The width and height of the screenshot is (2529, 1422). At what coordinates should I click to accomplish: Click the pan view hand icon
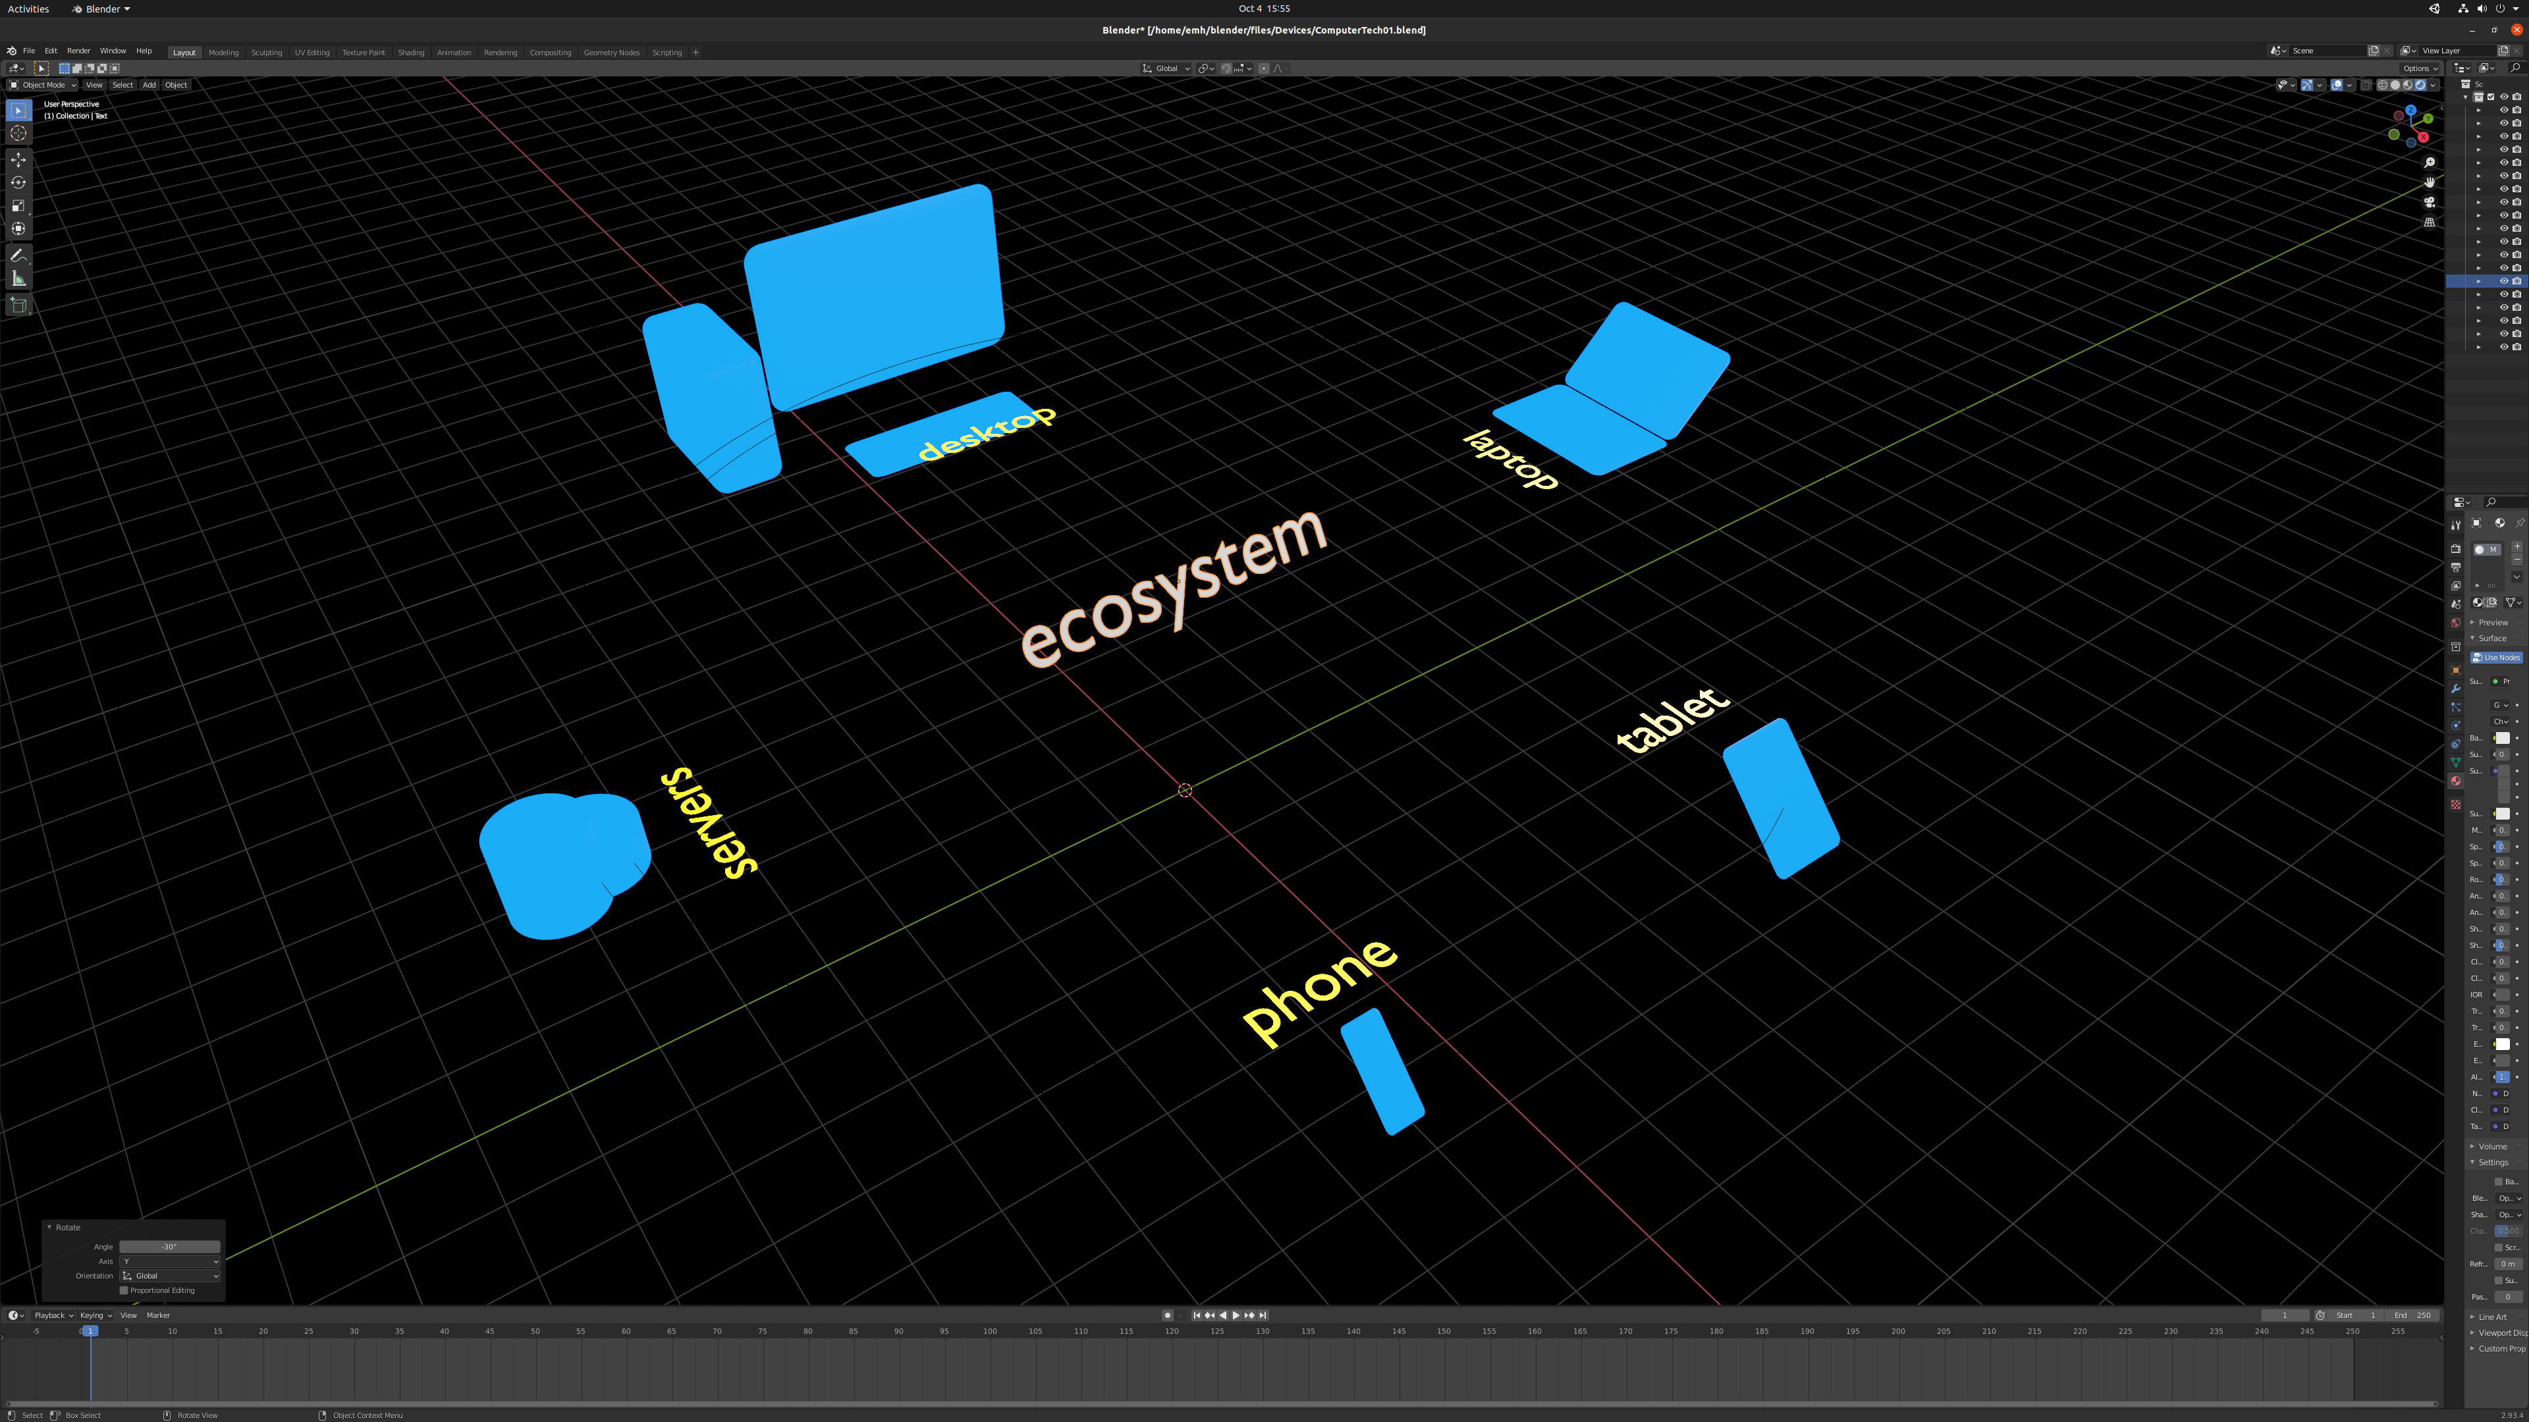point(2430,182)
